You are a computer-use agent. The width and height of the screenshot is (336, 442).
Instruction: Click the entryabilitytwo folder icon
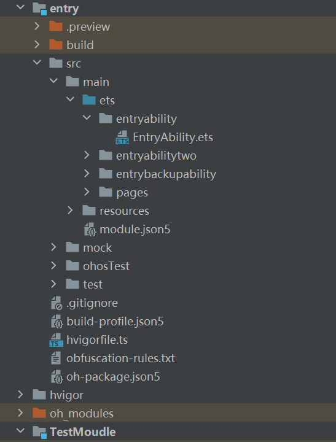[106, 155]
